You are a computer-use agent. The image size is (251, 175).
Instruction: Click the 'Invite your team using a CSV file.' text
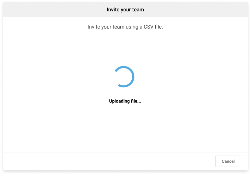[x=125, y=27]
